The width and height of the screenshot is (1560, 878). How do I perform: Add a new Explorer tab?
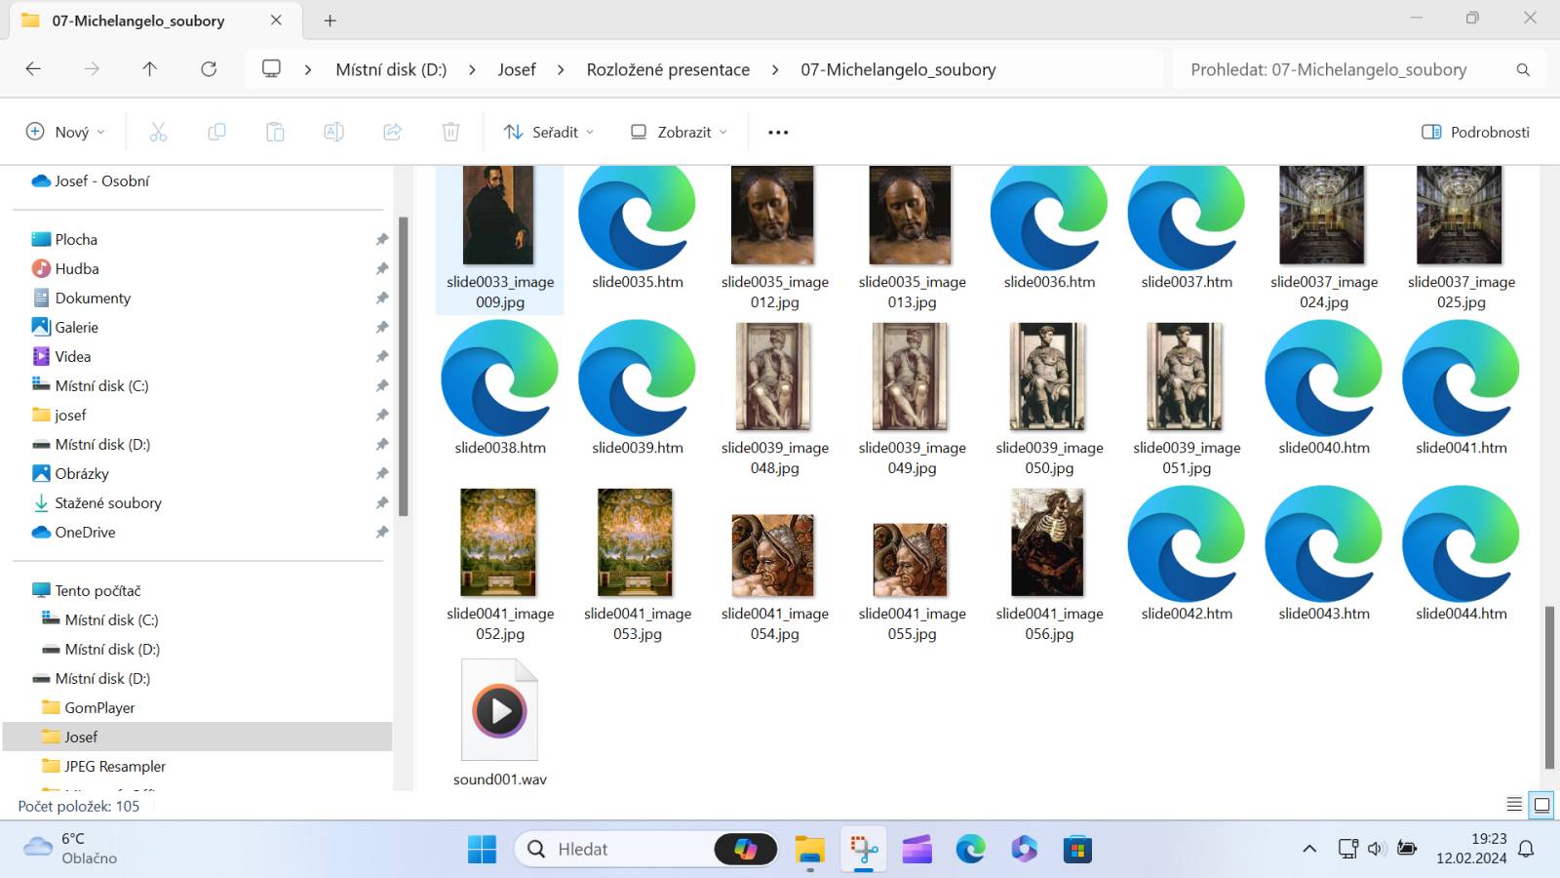coord(330,20)
